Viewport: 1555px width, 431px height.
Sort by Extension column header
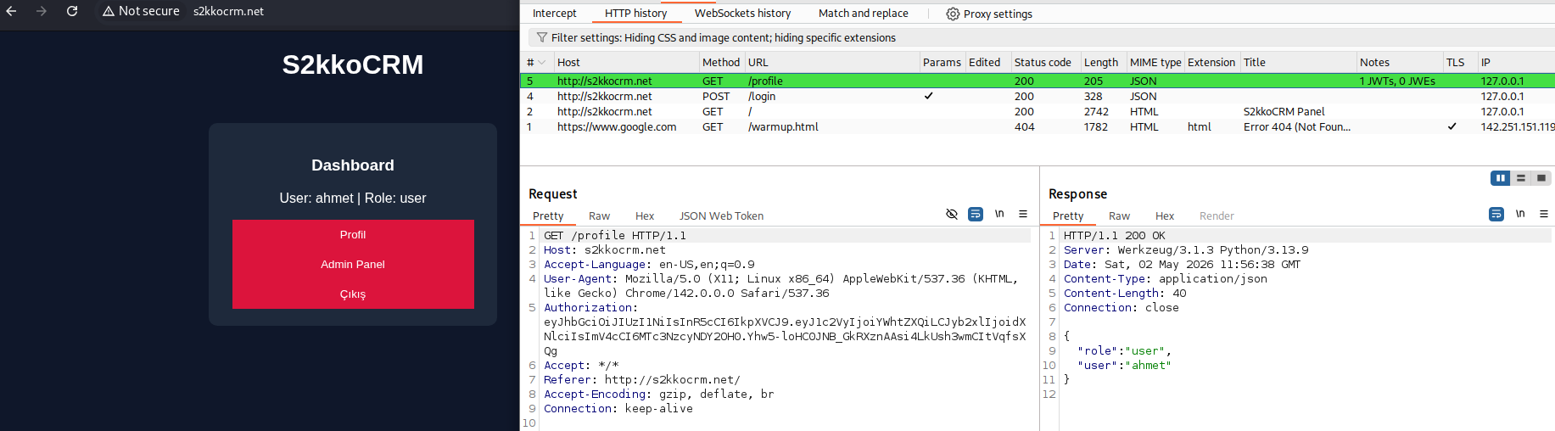tap(1211, 62)
